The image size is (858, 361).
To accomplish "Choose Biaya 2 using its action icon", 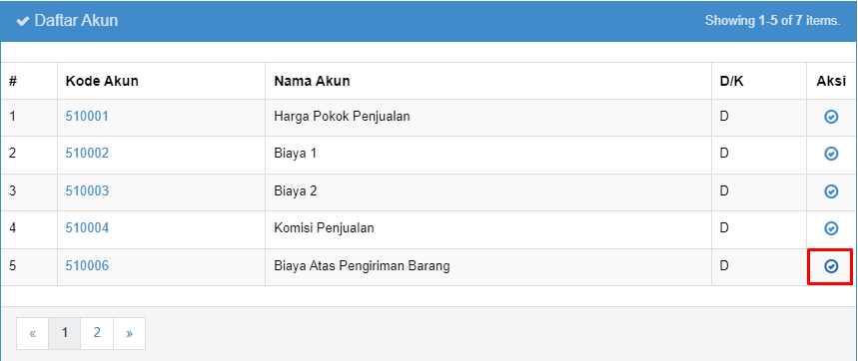I will click(x=831, y=191).
